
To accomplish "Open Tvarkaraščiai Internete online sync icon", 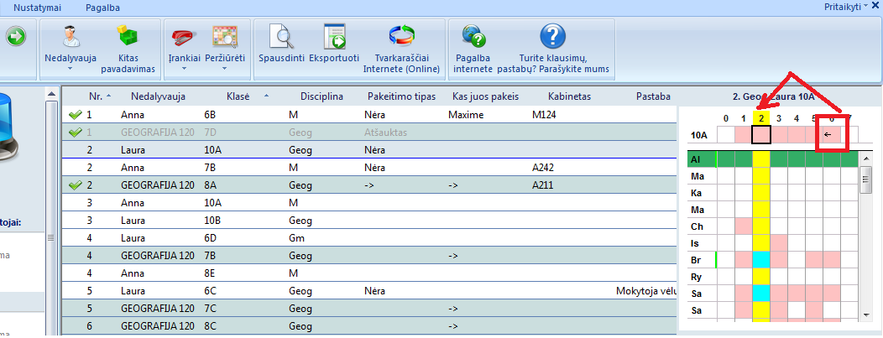I will (x=400, y=37).
